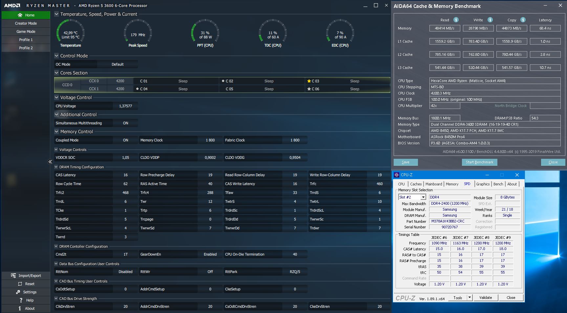
Task: Open the Mainboard tab in CPU-Z
Action: pyautogui.click(x=434, y=184)
